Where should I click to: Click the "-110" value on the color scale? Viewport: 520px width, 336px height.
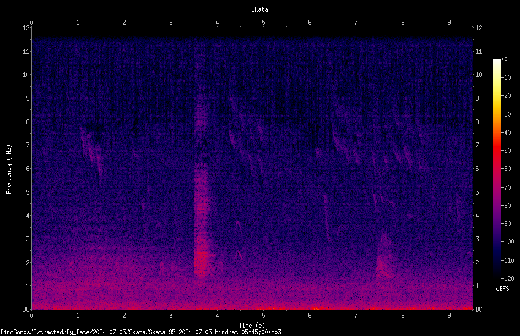point(507,261)
